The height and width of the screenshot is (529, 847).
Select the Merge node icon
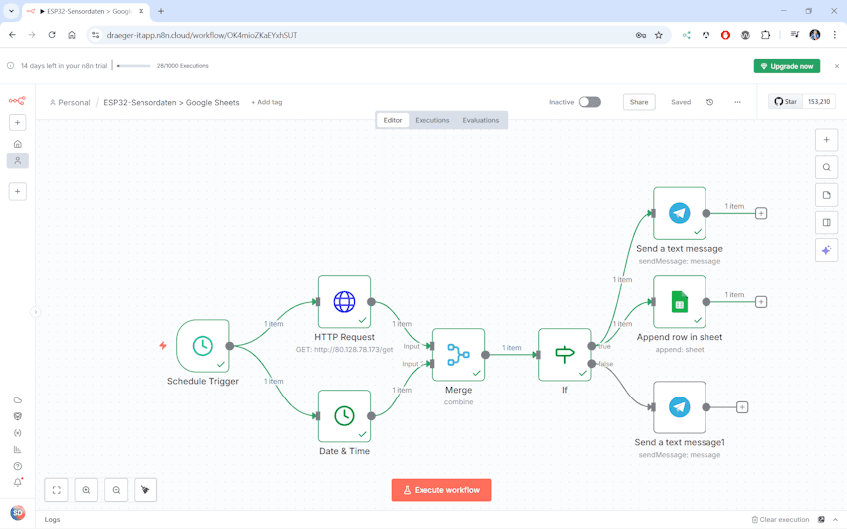click(x=458, y=354)
